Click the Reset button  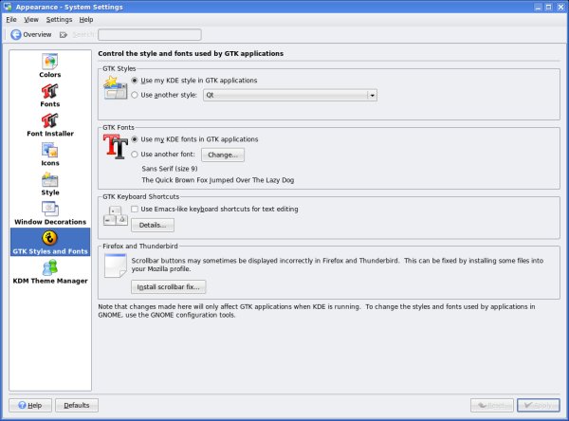pyautogui.click(x=492, y=405)
